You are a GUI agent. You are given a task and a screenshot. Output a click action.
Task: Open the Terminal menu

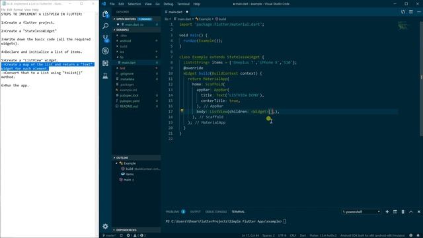tap(183, 4)
